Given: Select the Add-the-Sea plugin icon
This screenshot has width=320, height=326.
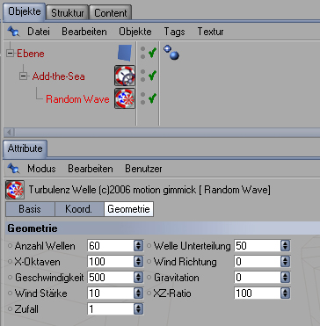Looking at the screenshot, I should 125,76.
